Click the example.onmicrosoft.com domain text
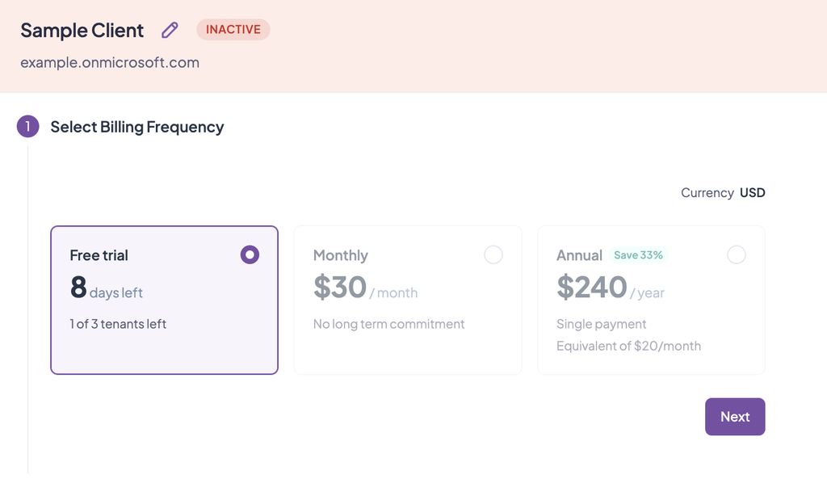827x479 pixels. pyautogui.click(x=110, y=62)
